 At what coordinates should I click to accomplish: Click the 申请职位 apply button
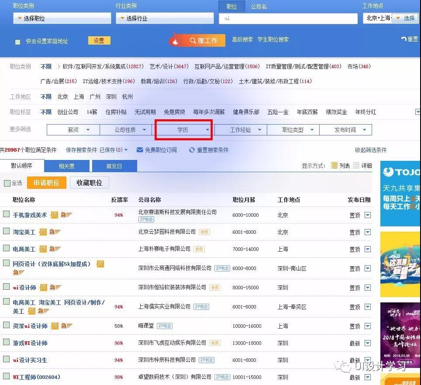click(x=46, y=183)
